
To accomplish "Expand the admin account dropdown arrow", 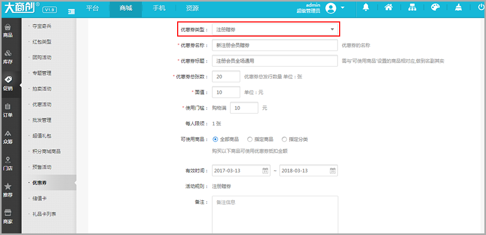I will point(342,8).
